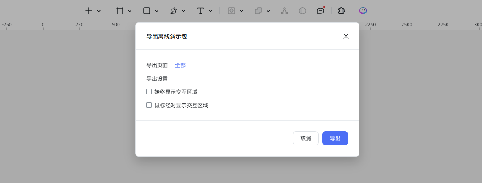The height and width of the screenshot is (183, 482).
Task: Click the 2500 mark on ruler
Action: click(x=407, y=25)
